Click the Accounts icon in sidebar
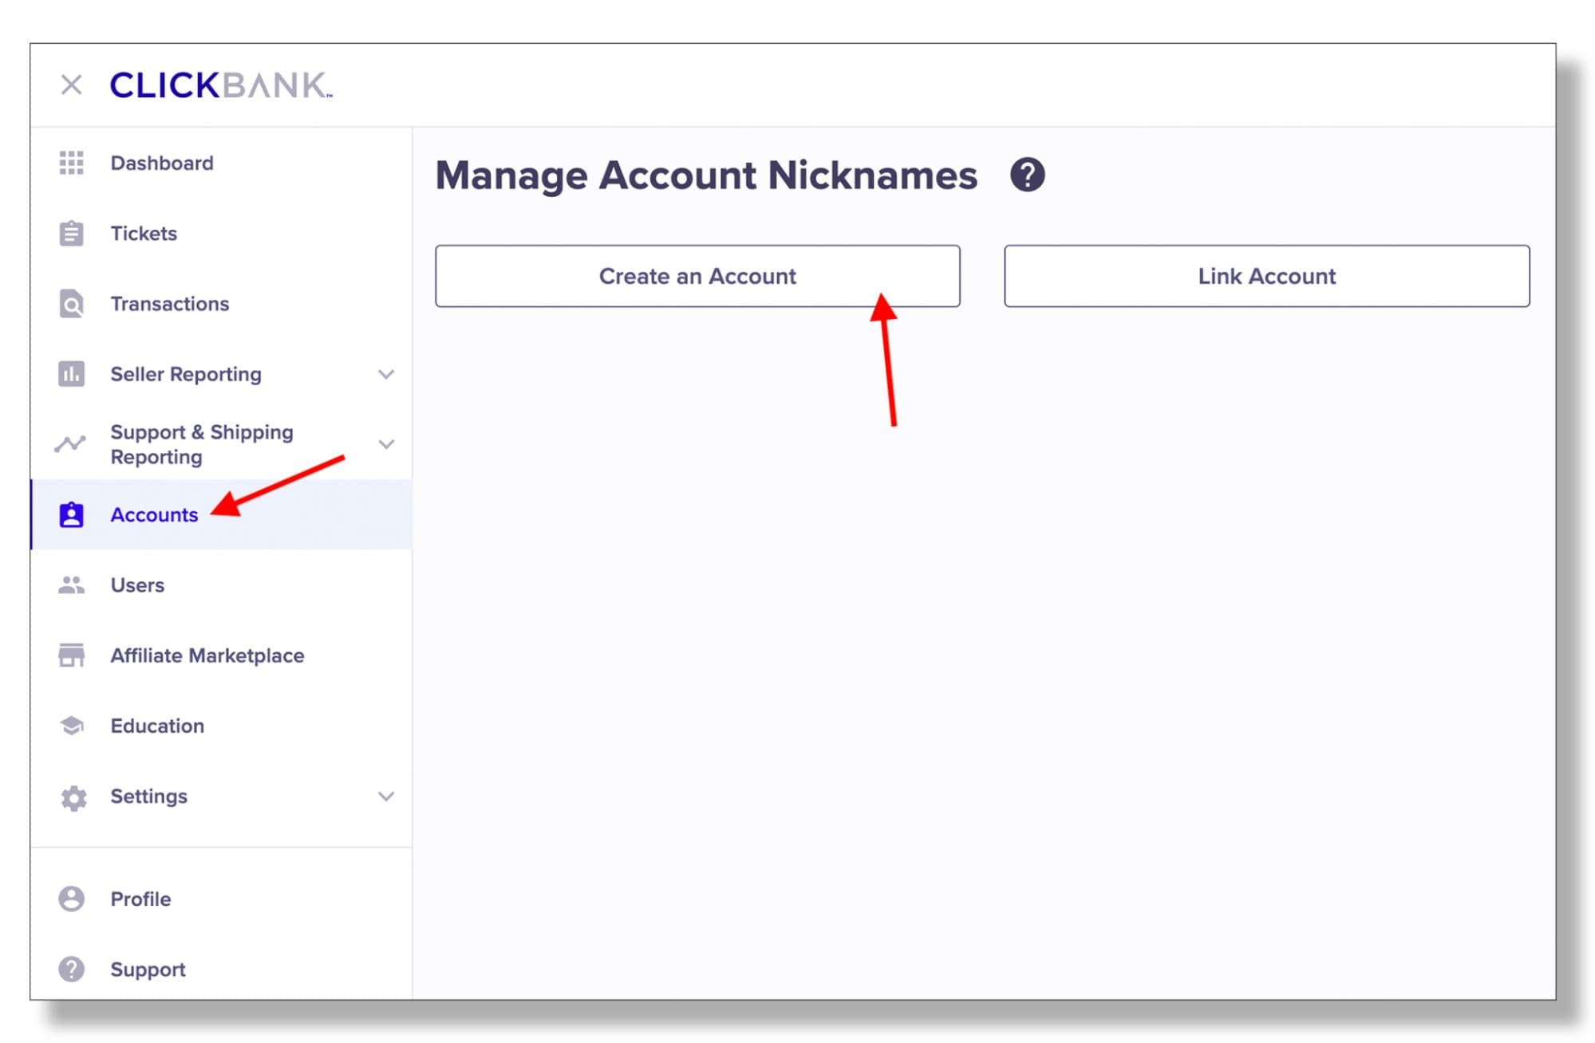This screenshot has height=1043, width=1595. [x=72, y=514]
